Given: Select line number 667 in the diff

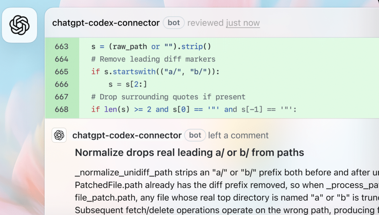Looking at the screenshot, I should coord(61,97).
